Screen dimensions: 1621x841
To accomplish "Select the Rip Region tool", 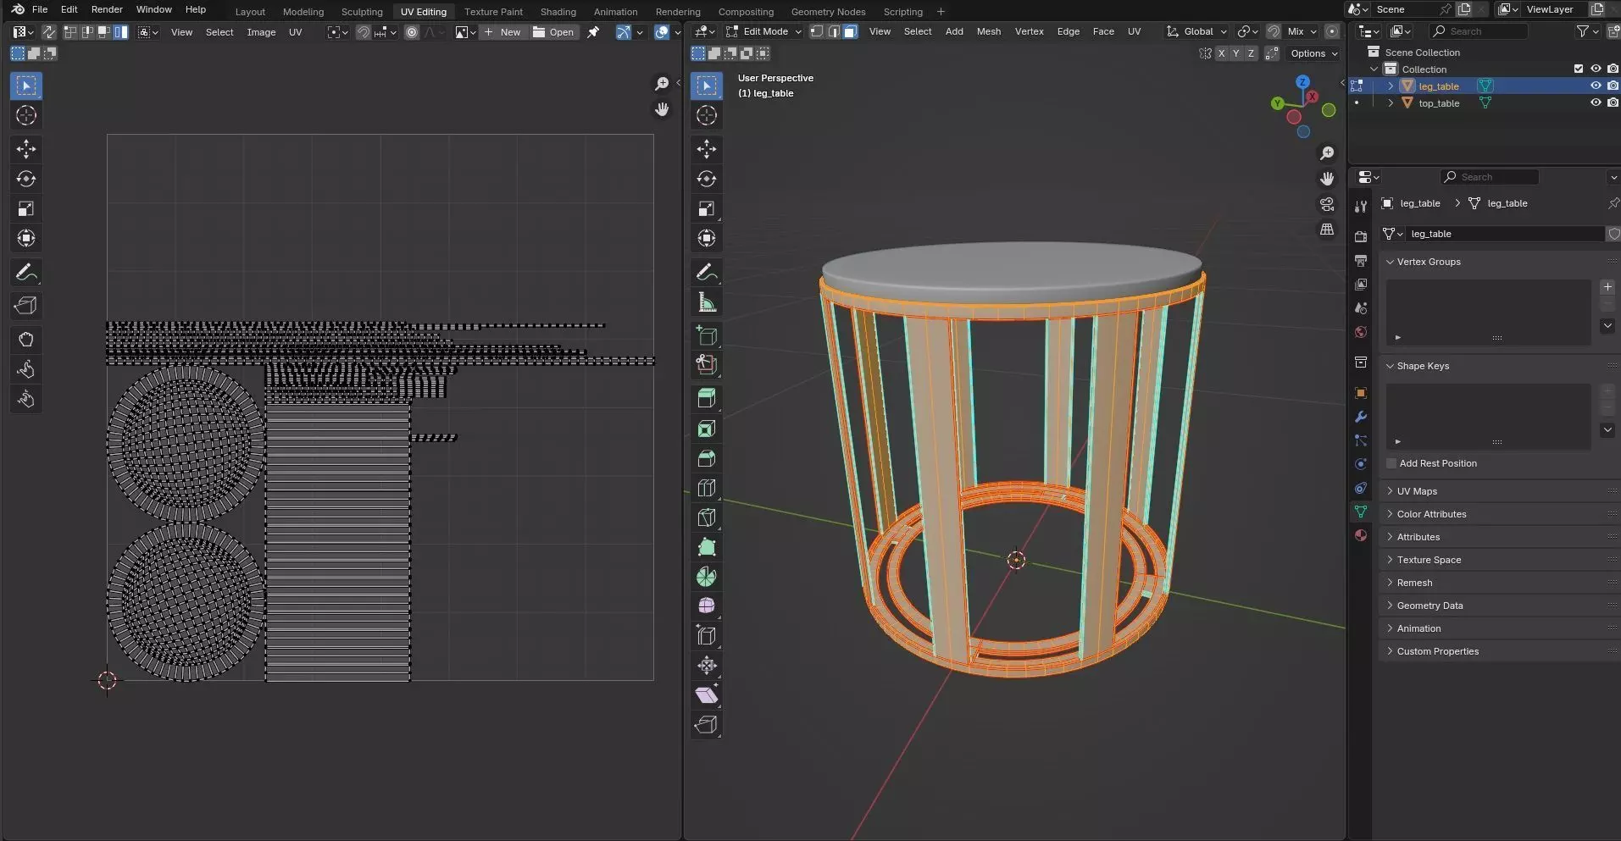I will click(707, 724).
